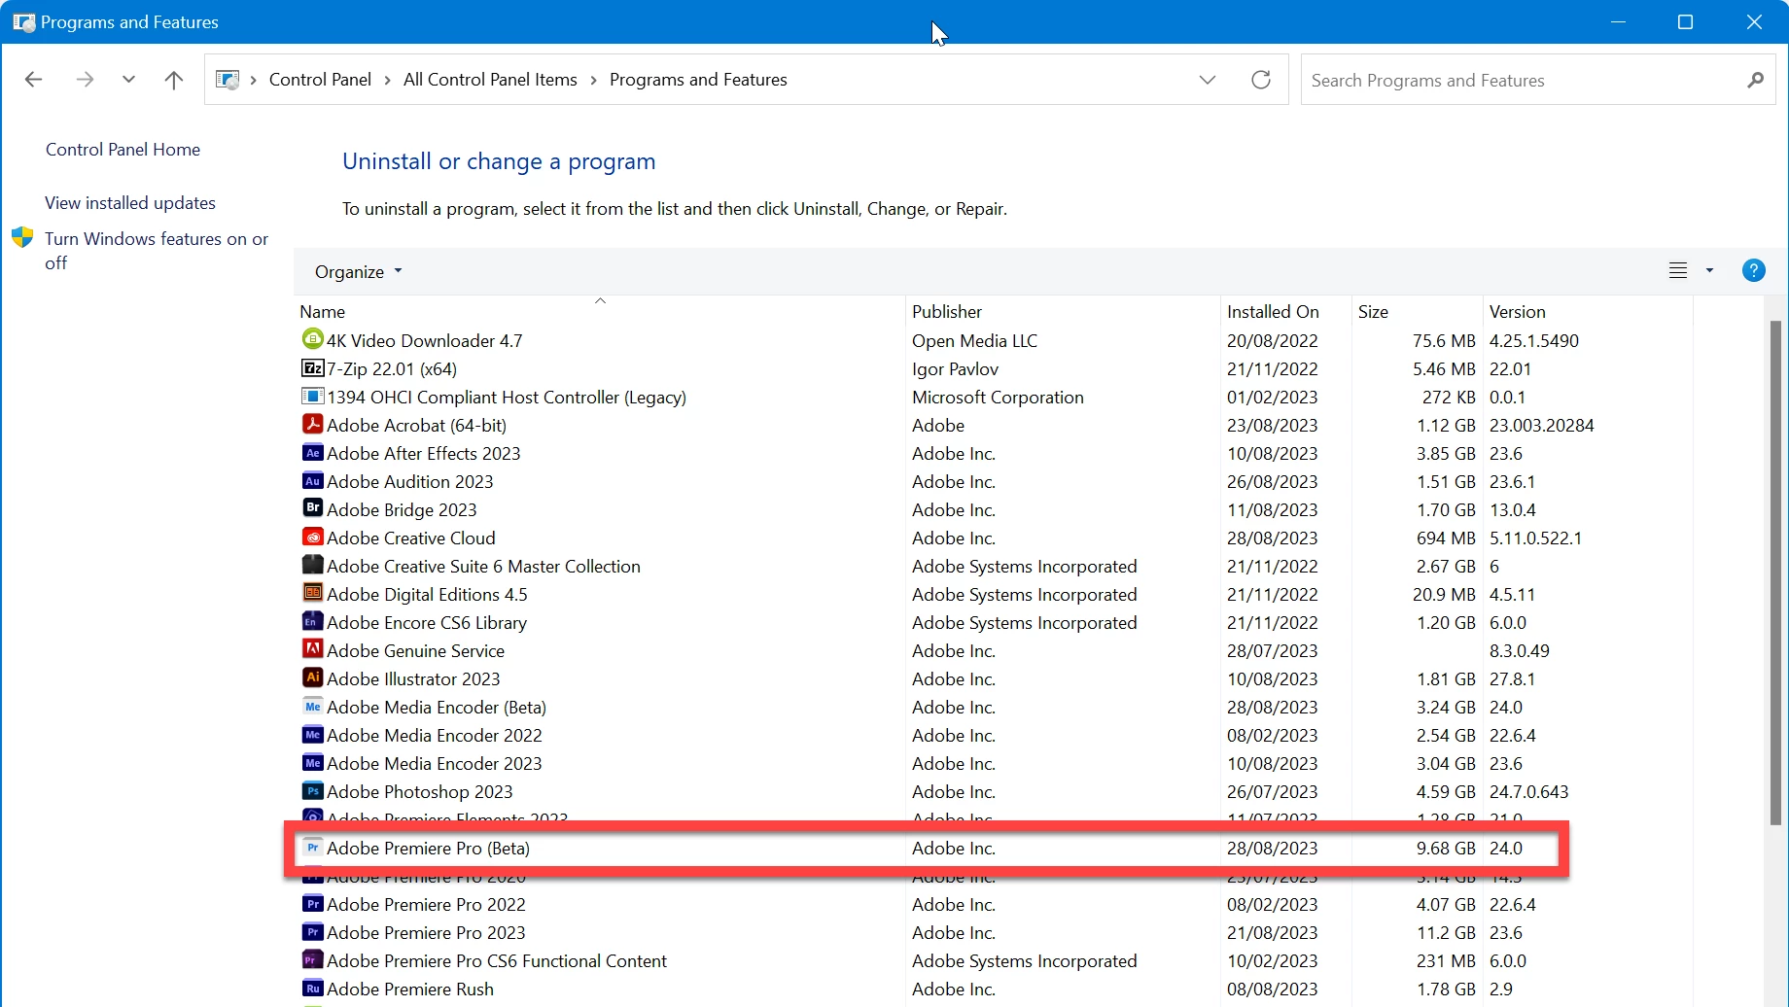Navigate to All Control Panel Items breadcrumb
Screen dimensions: 1789x1007
490,80
